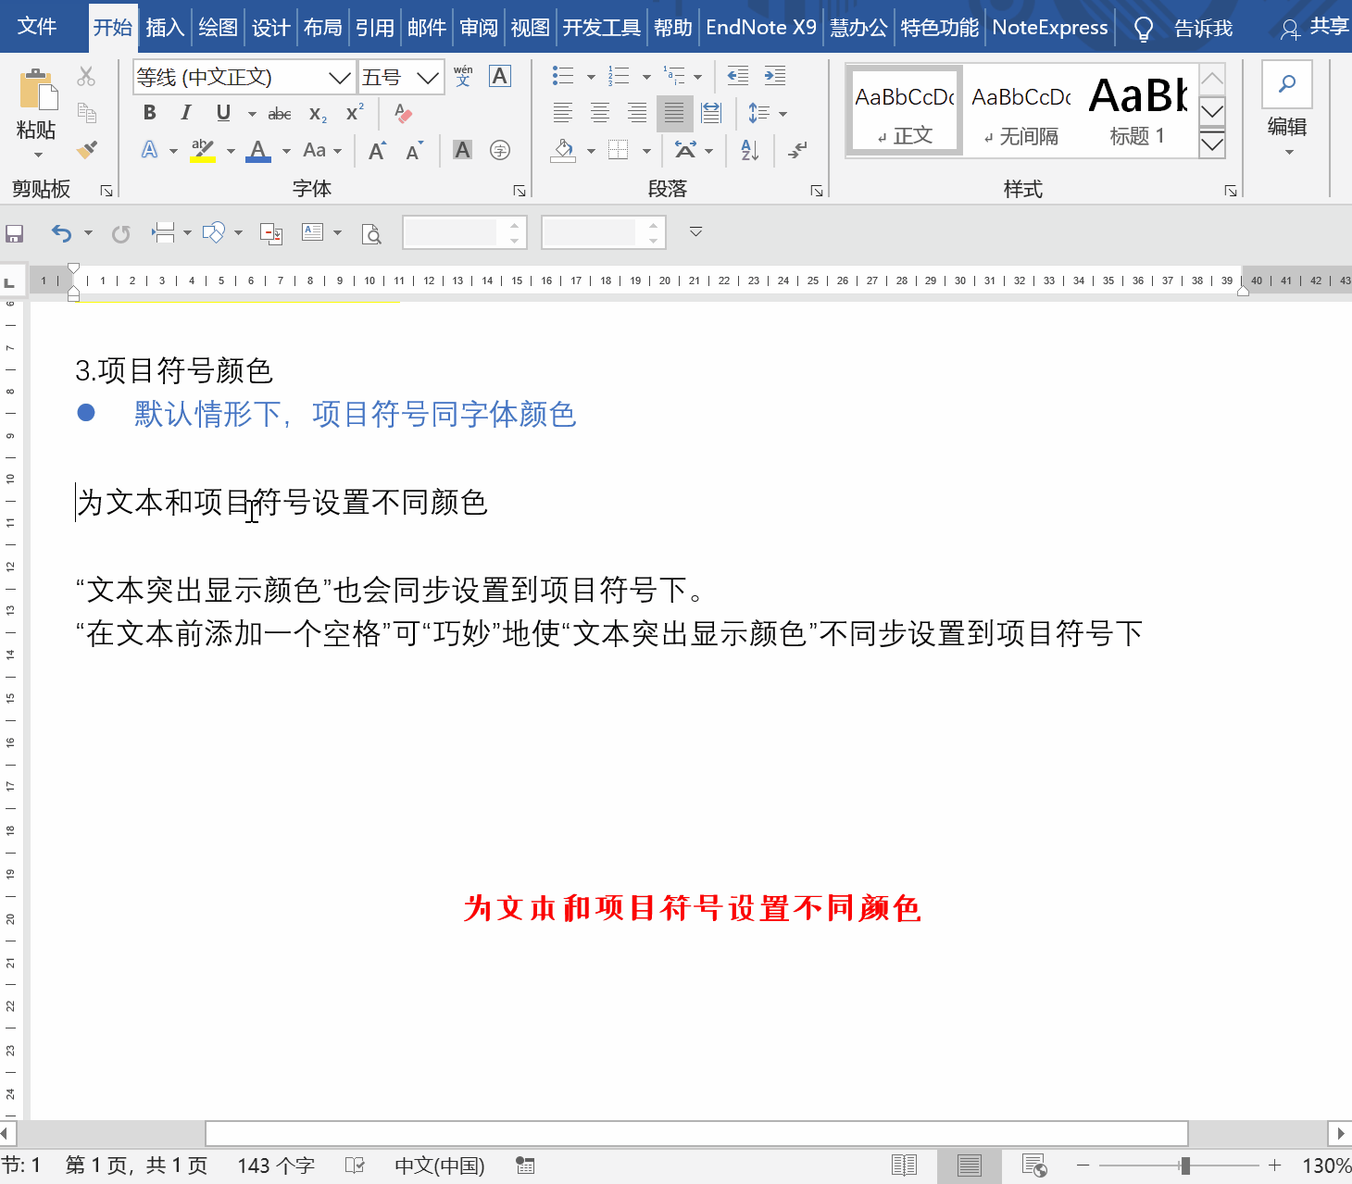The height and width of the screenshot is (1184, 1352).
Task: Toggle Justify alignment
Action: [x=674, y=113]
